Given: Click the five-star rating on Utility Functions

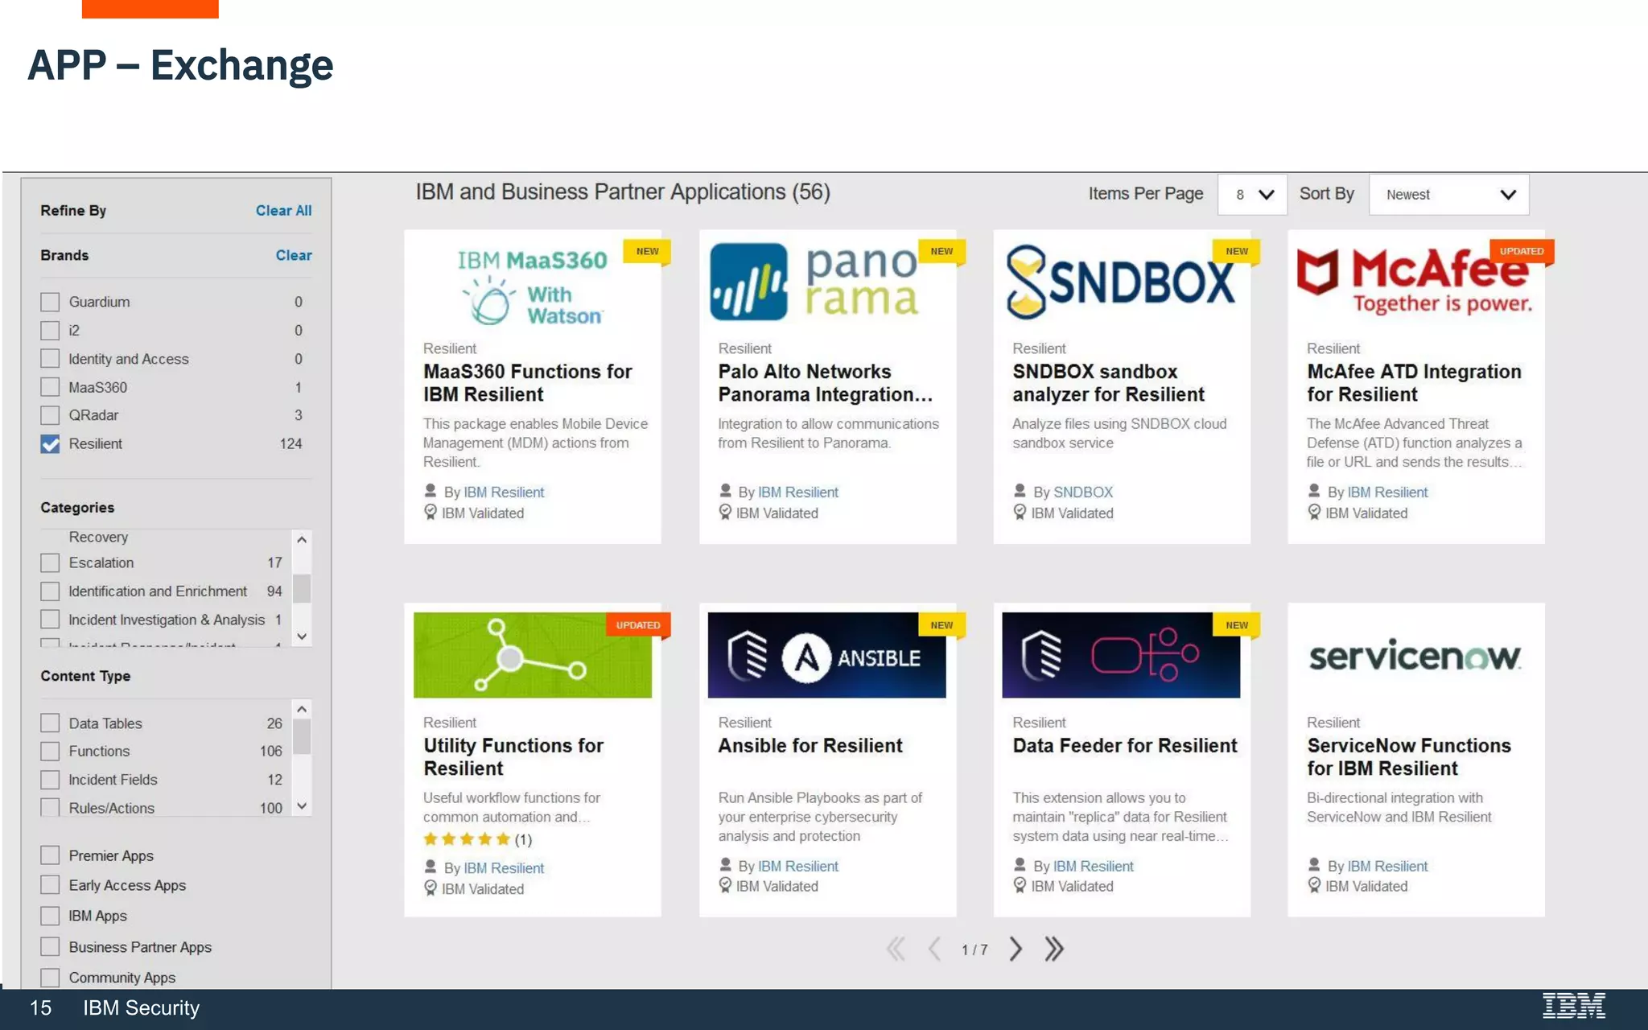Looking at the screenshot, I should (467, 839).
